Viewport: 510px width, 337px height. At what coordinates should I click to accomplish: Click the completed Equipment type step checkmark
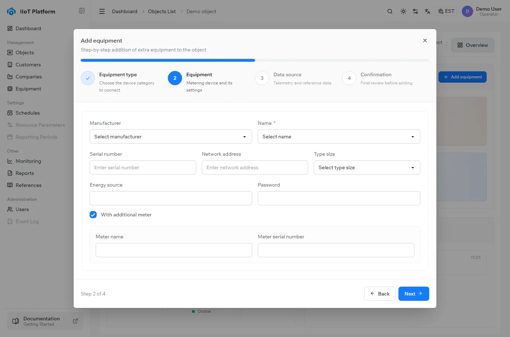[88, 78]
